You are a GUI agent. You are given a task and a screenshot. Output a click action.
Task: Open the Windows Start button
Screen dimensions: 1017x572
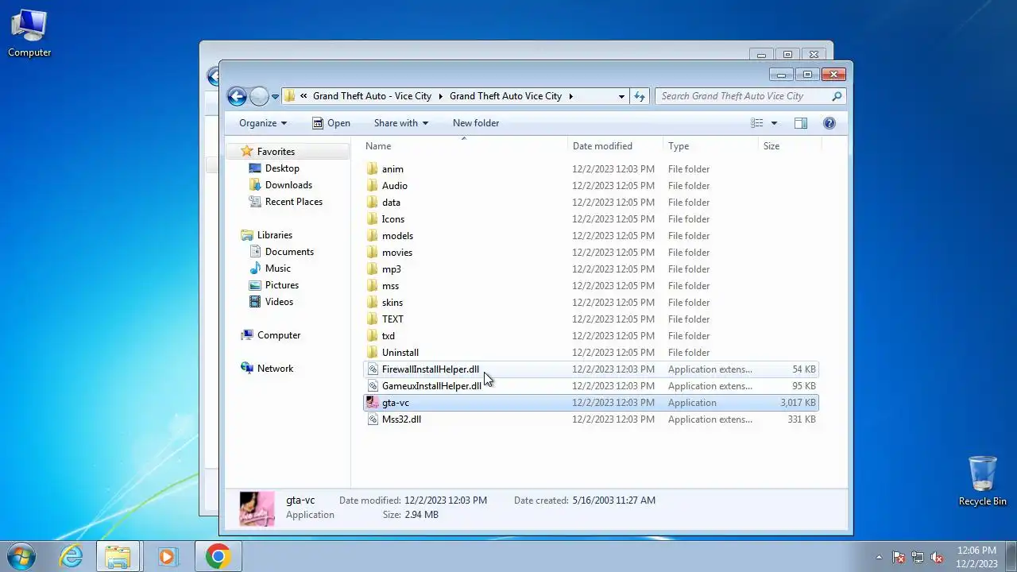point(21,556)
